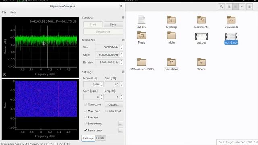Enable the Main curve checkbox
The height and width of the screenshot is (145, 258).
[x=85, y=104]
